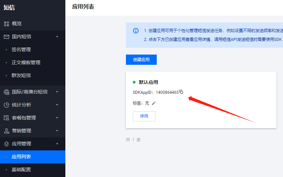Copy the SDKAppID using the copy icon
This screenshot has height=177, width=283.
(181, 92)
